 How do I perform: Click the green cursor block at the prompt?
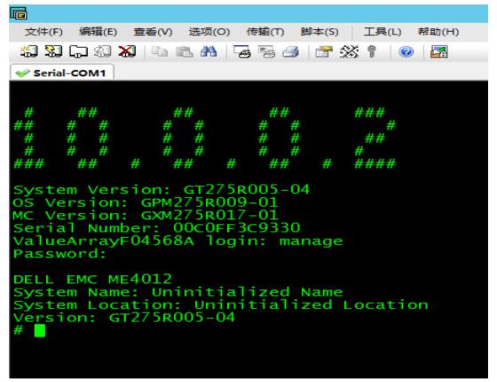40,330
